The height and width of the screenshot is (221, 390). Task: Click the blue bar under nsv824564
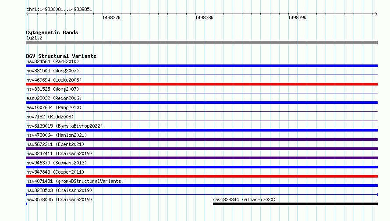(x=202, y=66)
